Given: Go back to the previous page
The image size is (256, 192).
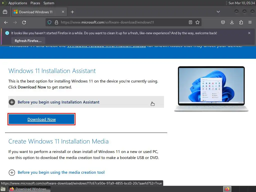Looking at the screenshot, I should (6, 22).
